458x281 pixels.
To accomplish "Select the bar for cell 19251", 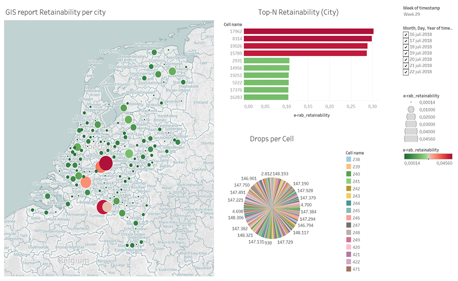I will point(266,75).
